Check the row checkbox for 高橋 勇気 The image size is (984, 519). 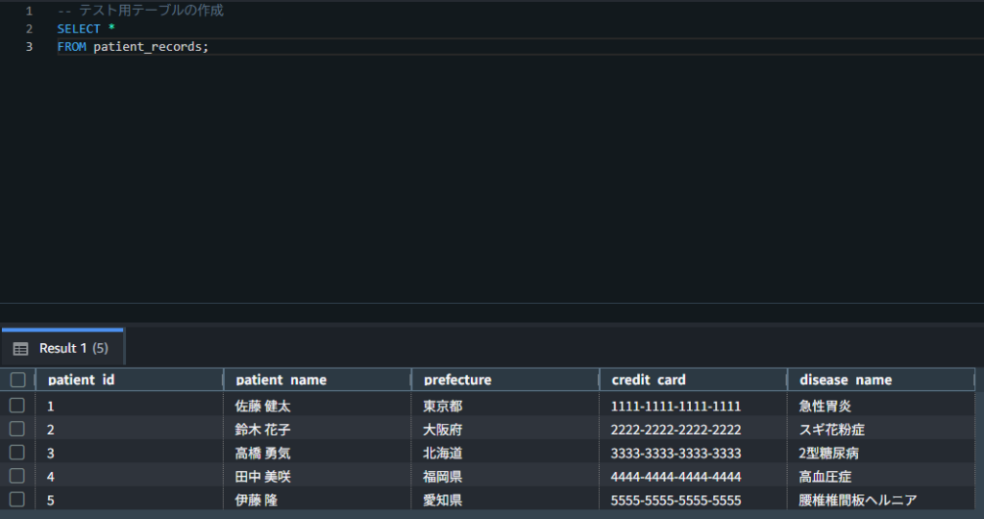click(x=17, y=453)
